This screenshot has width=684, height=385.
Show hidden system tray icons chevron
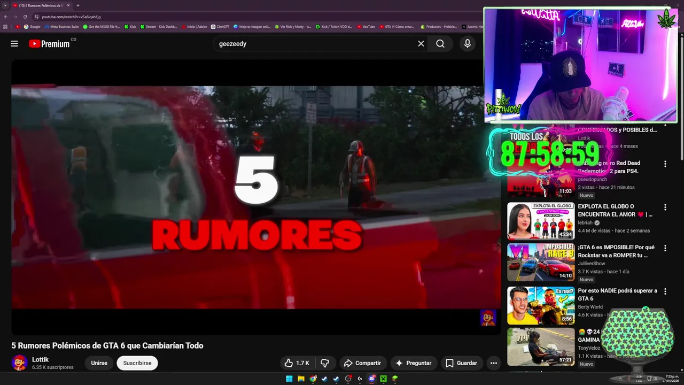point(620,379)
